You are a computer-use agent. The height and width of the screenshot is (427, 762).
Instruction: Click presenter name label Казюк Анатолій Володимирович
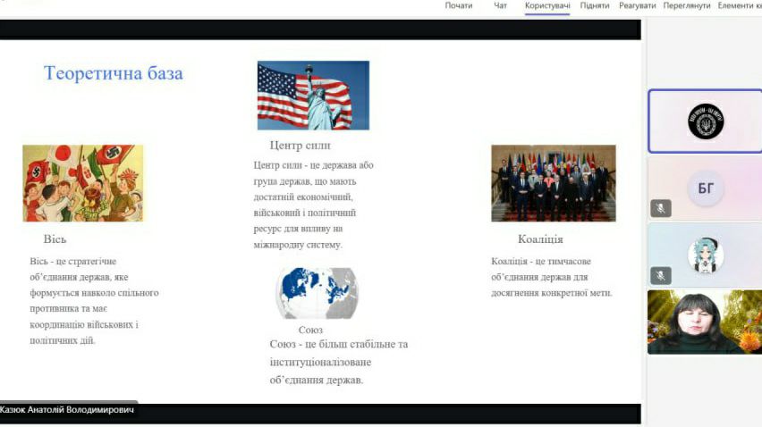[67, 410]
